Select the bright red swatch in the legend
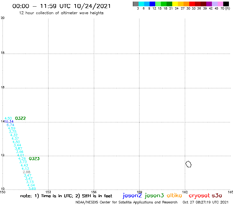Viewport: 233px width, 205px height. point(192,4)
